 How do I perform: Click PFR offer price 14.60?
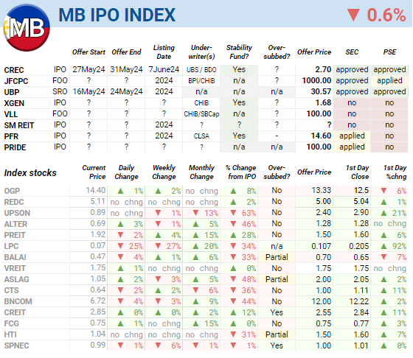click(321, 136)
